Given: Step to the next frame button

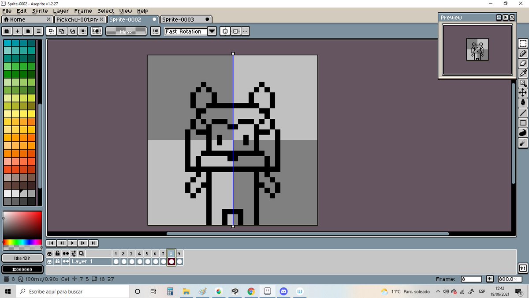Looking at the screenshot, I should pos(82,243).
